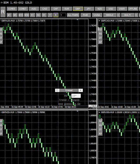Click the SINGLE layout button
The height and width of the screenshot is (164, 140).
pyautogui.click(x=110, y=15)
